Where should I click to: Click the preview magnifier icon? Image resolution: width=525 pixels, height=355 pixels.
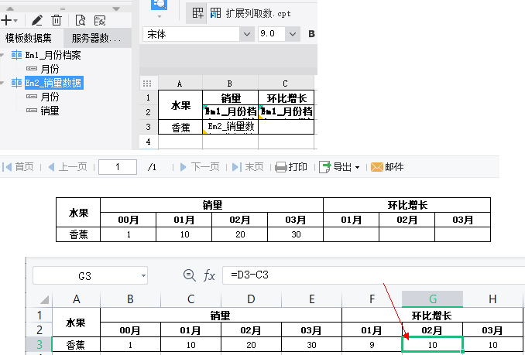[x=160, y=4]
